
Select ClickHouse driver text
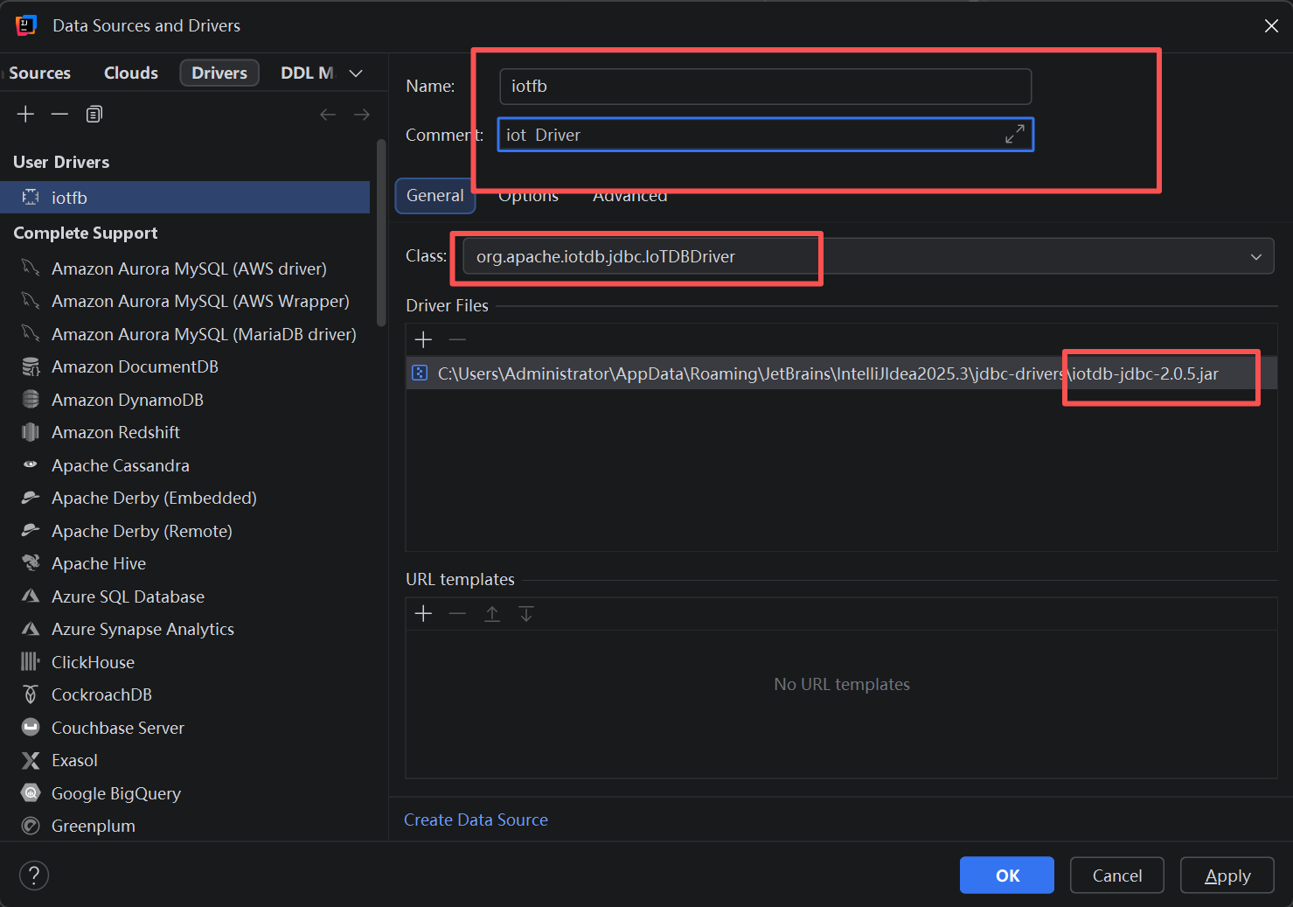[x=93, y=662]
